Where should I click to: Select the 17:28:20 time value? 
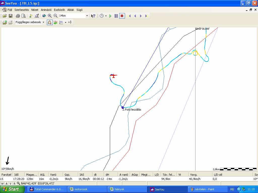(19, 179)
